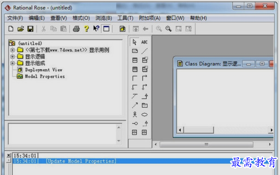Pick the Realize dashed triangle-arrow tool
280x175 pixels.
(x=146, y=124)
